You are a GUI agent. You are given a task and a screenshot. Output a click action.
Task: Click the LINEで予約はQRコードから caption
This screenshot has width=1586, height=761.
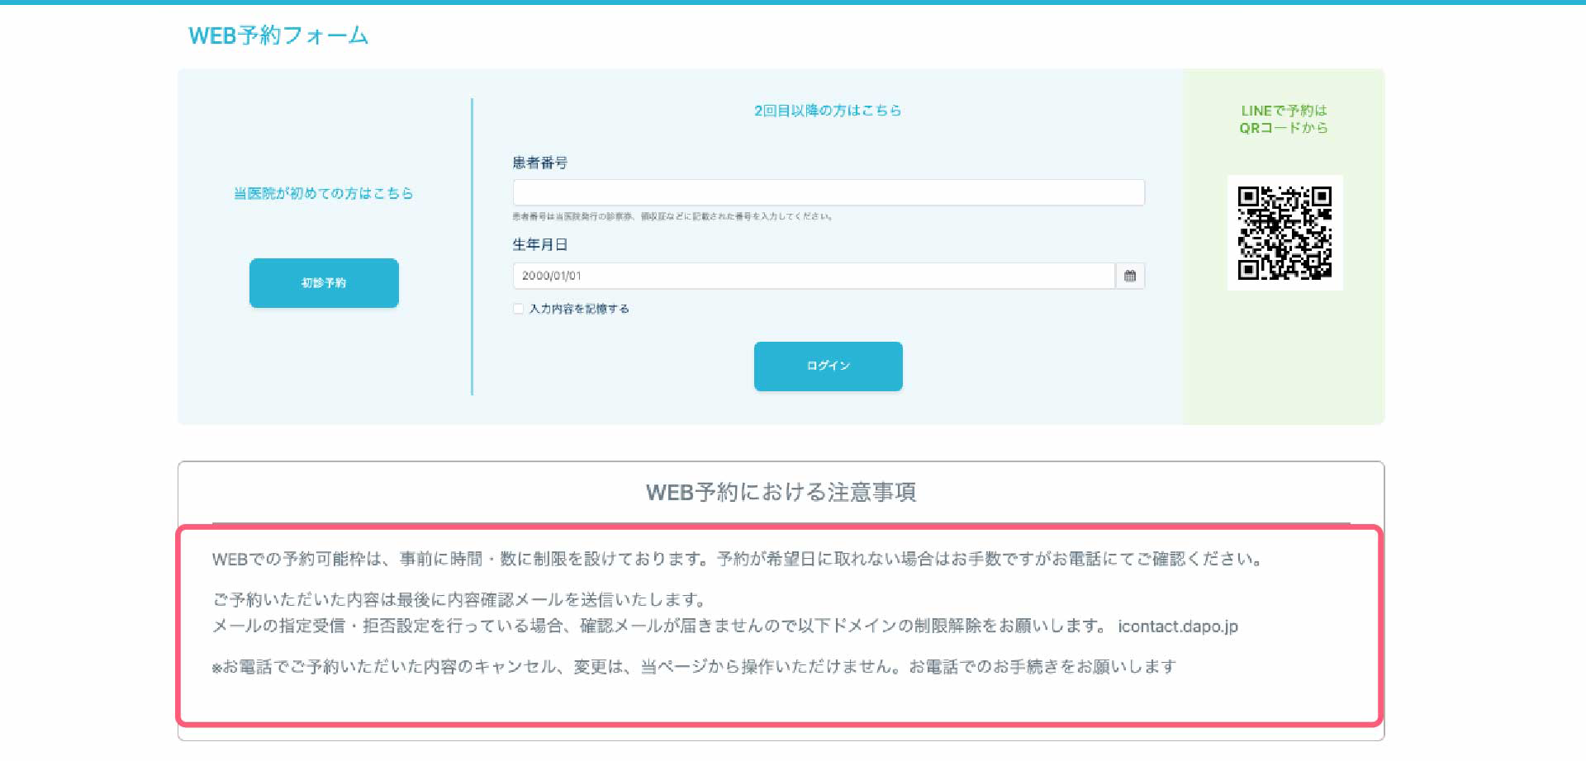1284,119
